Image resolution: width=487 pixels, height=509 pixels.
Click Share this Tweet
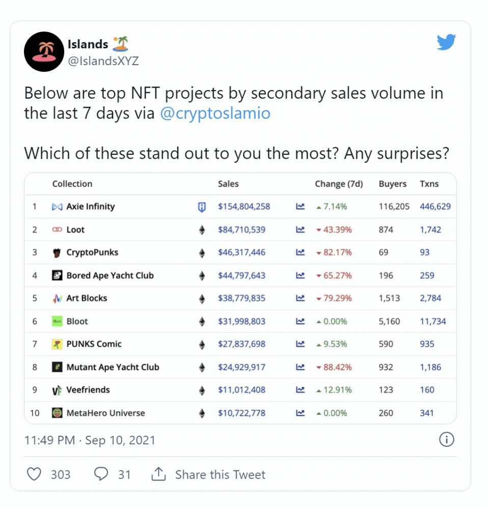coord(220,474)
